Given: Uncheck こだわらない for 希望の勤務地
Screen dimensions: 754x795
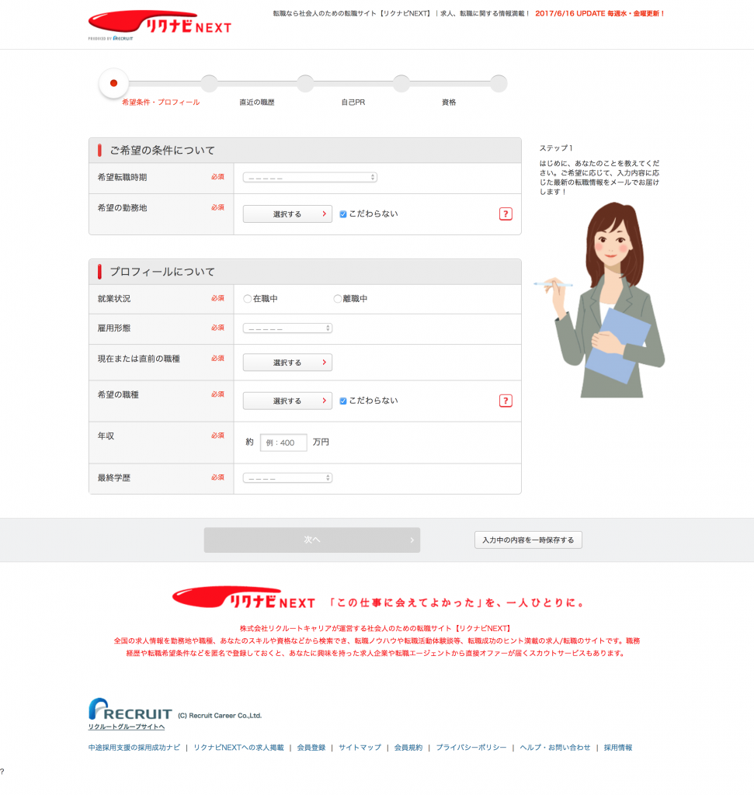Looking at the screenshot, I should point(343,214).
